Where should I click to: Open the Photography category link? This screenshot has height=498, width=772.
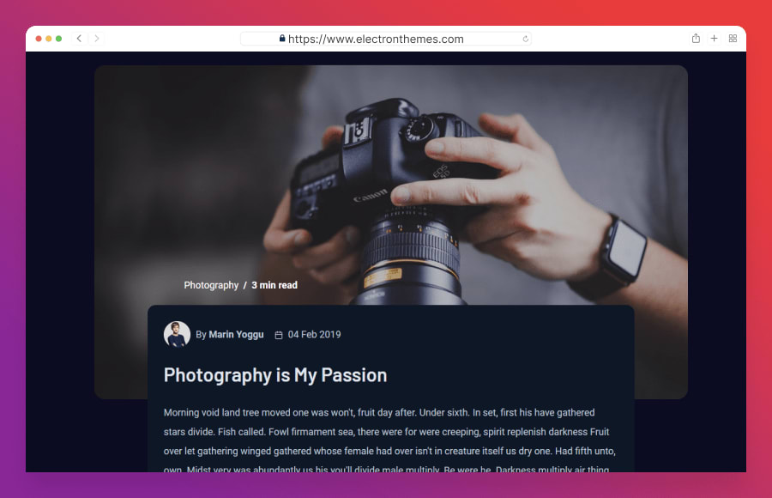pyautogui.click(x=211, y=285)
